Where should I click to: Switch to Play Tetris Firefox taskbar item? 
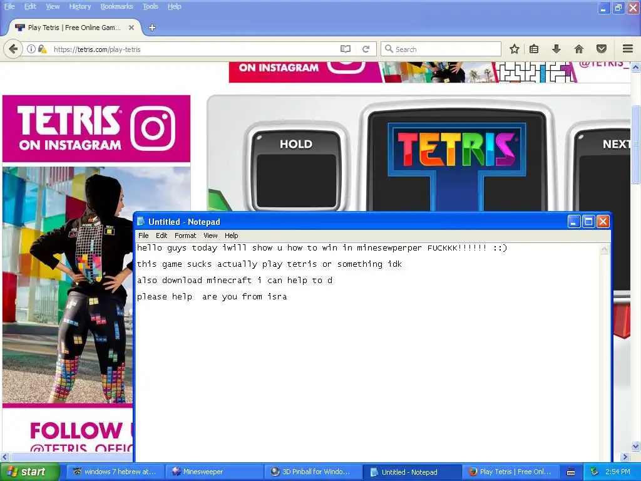pos(511,472)
